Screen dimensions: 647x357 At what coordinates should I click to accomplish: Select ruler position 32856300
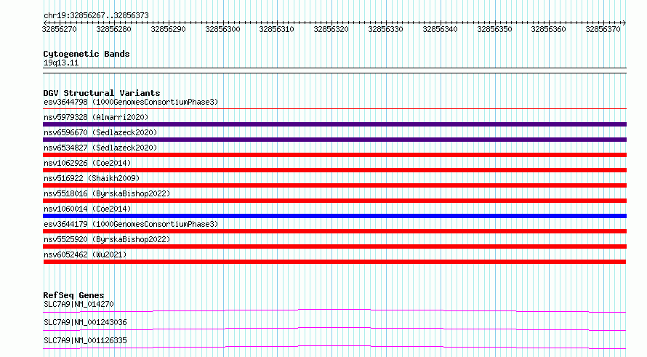click(222, 29)
